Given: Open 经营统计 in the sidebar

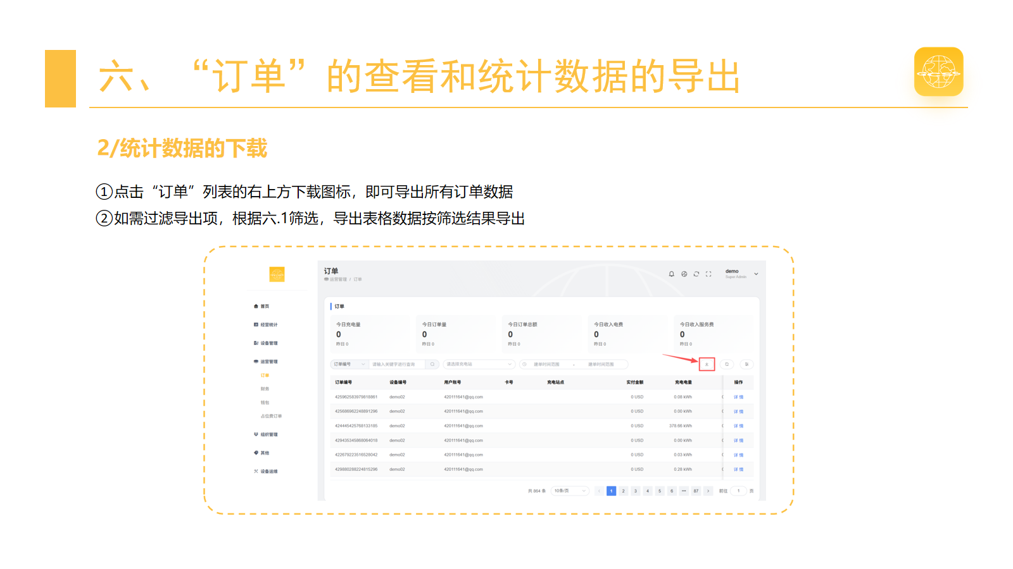Looking at the screenshot, I should click(266, 324).
